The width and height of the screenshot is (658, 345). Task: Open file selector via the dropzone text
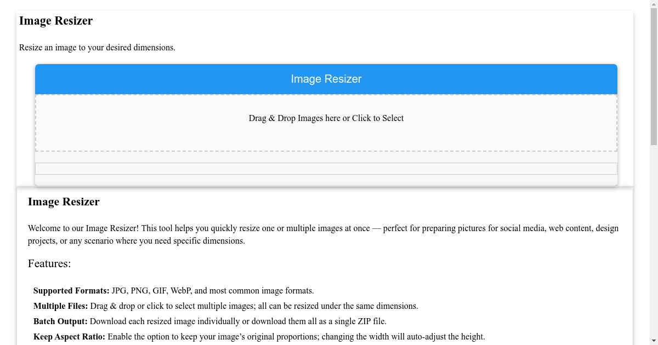click(326, 118)
